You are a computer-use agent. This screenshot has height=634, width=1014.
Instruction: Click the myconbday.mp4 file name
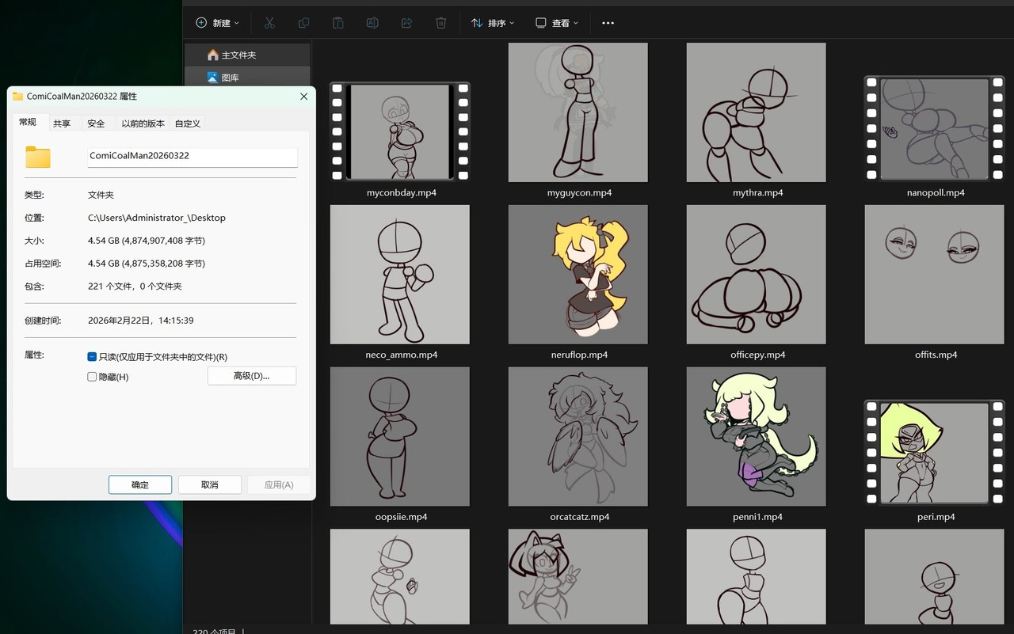pos(401,193)
